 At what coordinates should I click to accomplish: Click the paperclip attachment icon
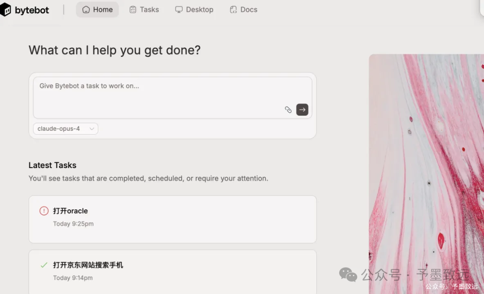[288, 109]
